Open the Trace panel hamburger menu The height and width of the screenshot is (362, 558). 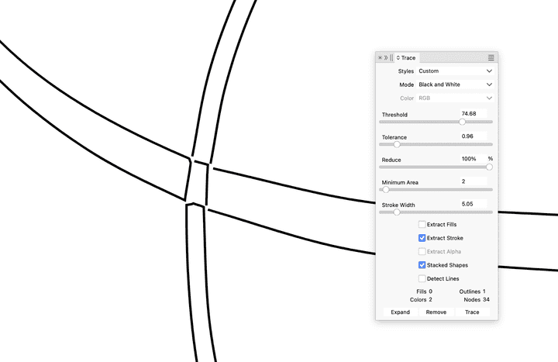491,57
